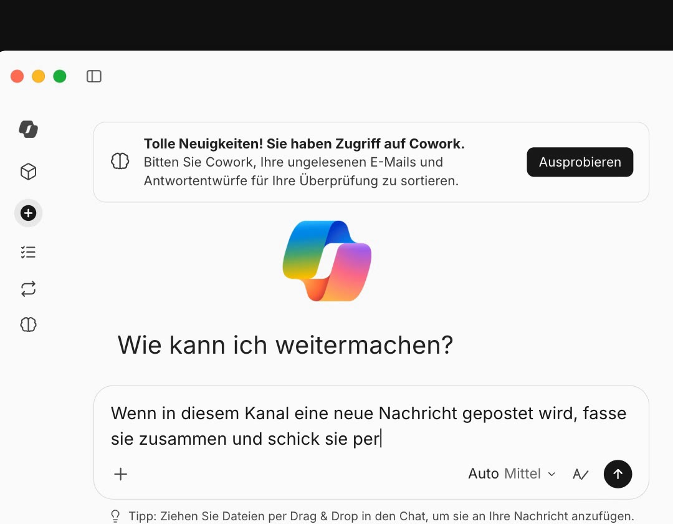Click the lightbulb tip icon
This screenshot has width=673, height=524.
pos(115,516)
